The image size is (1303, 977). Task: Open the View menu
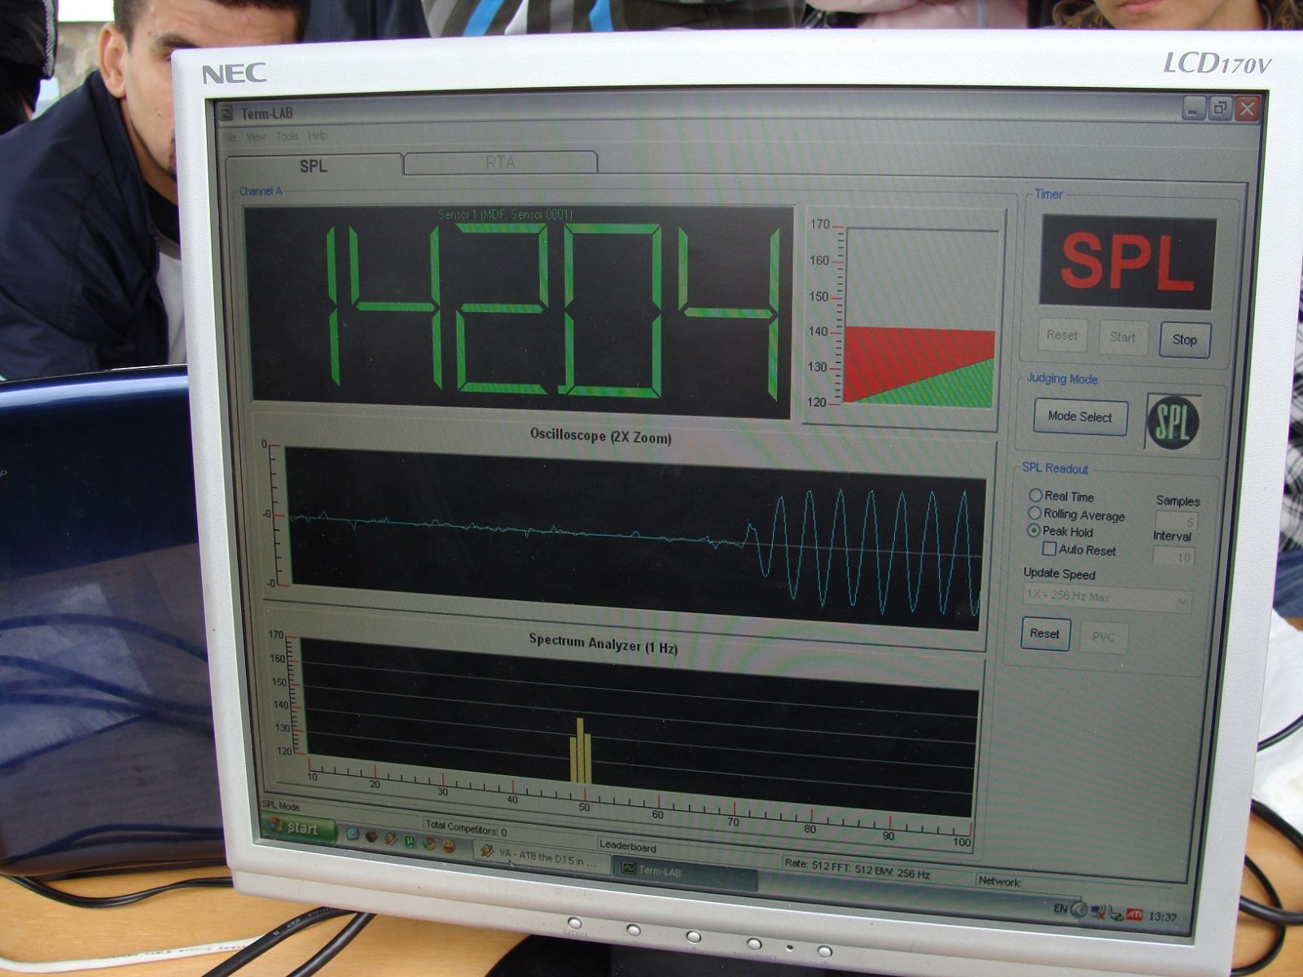pos(256,136)
